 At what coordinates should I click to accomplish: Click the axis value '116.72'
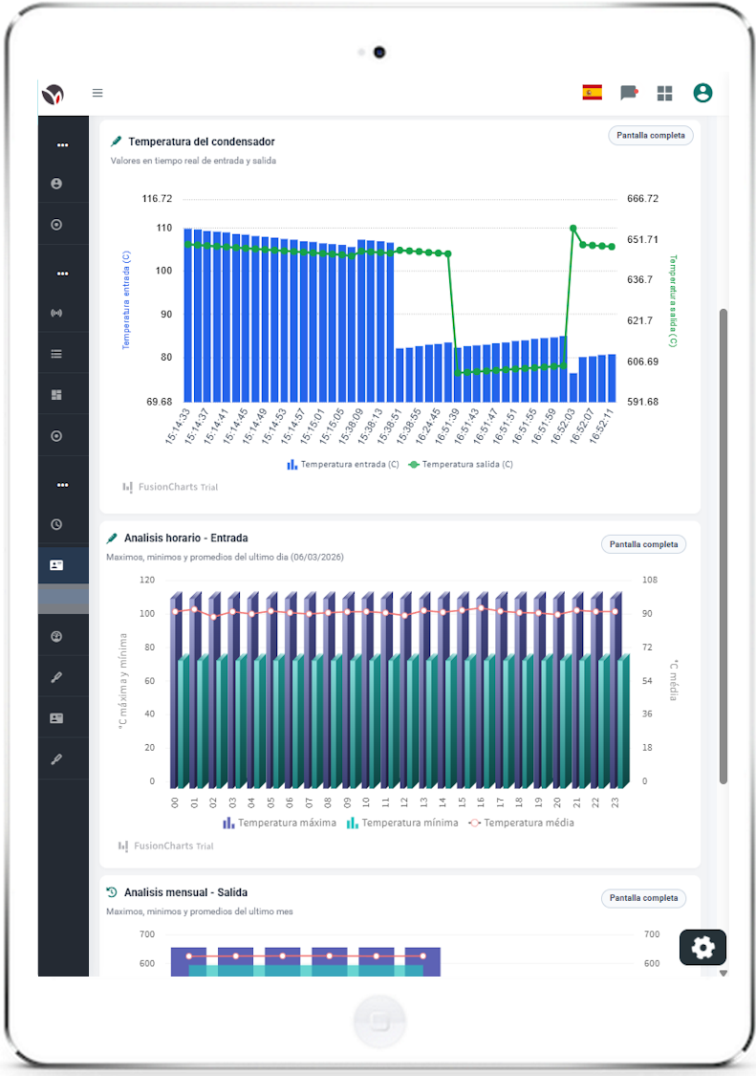(157, 198)
